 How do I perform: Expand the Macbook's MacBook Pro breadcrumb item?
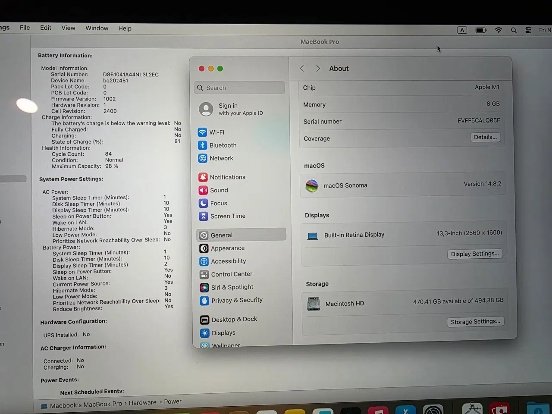85,402
